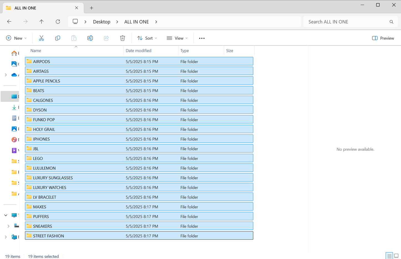Screen dimensions: 401x259
Task: Select the LULULEMON folder
Action: [139, 168]
